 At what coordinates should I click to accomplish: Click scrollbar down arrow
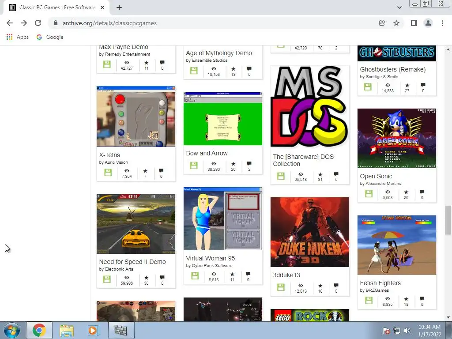[448, 318]
